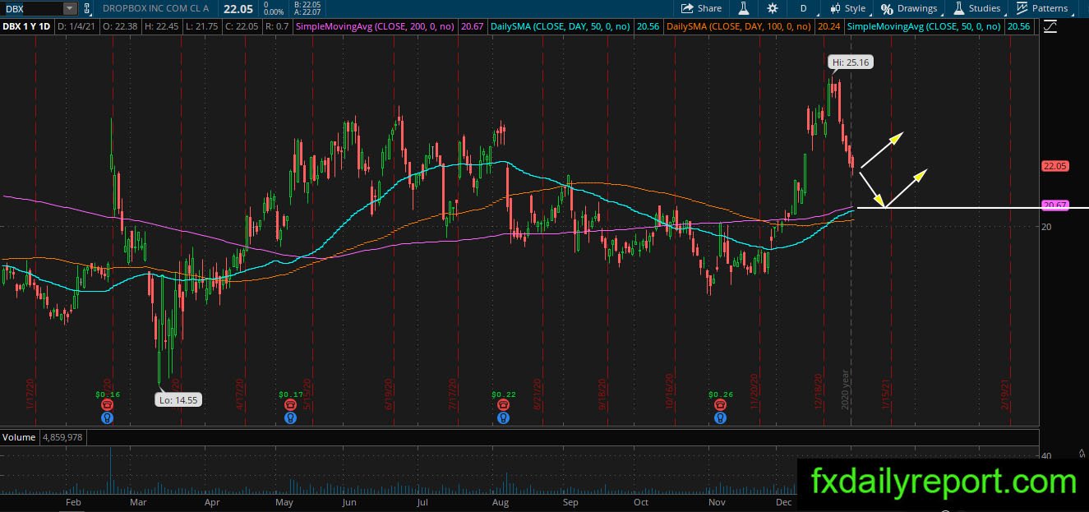1089x512 pixels.
Task: Open the Style menu
Action: [848, 8]
